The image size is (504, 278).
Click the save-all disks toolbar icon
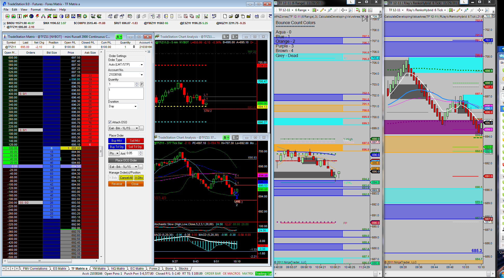(237, 16)
